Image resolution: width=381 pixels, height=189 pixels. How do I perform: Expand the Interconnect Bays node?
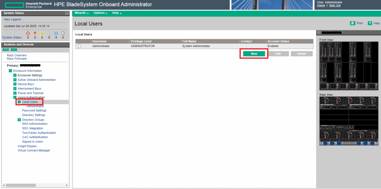point(15,89)
